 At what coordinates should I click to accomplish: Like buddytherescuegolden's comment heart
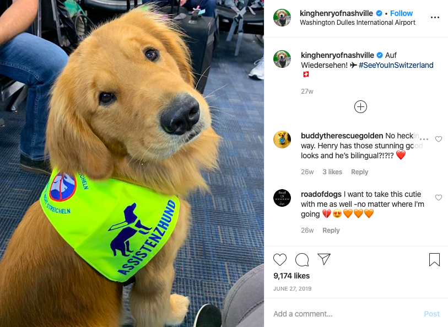439,139
